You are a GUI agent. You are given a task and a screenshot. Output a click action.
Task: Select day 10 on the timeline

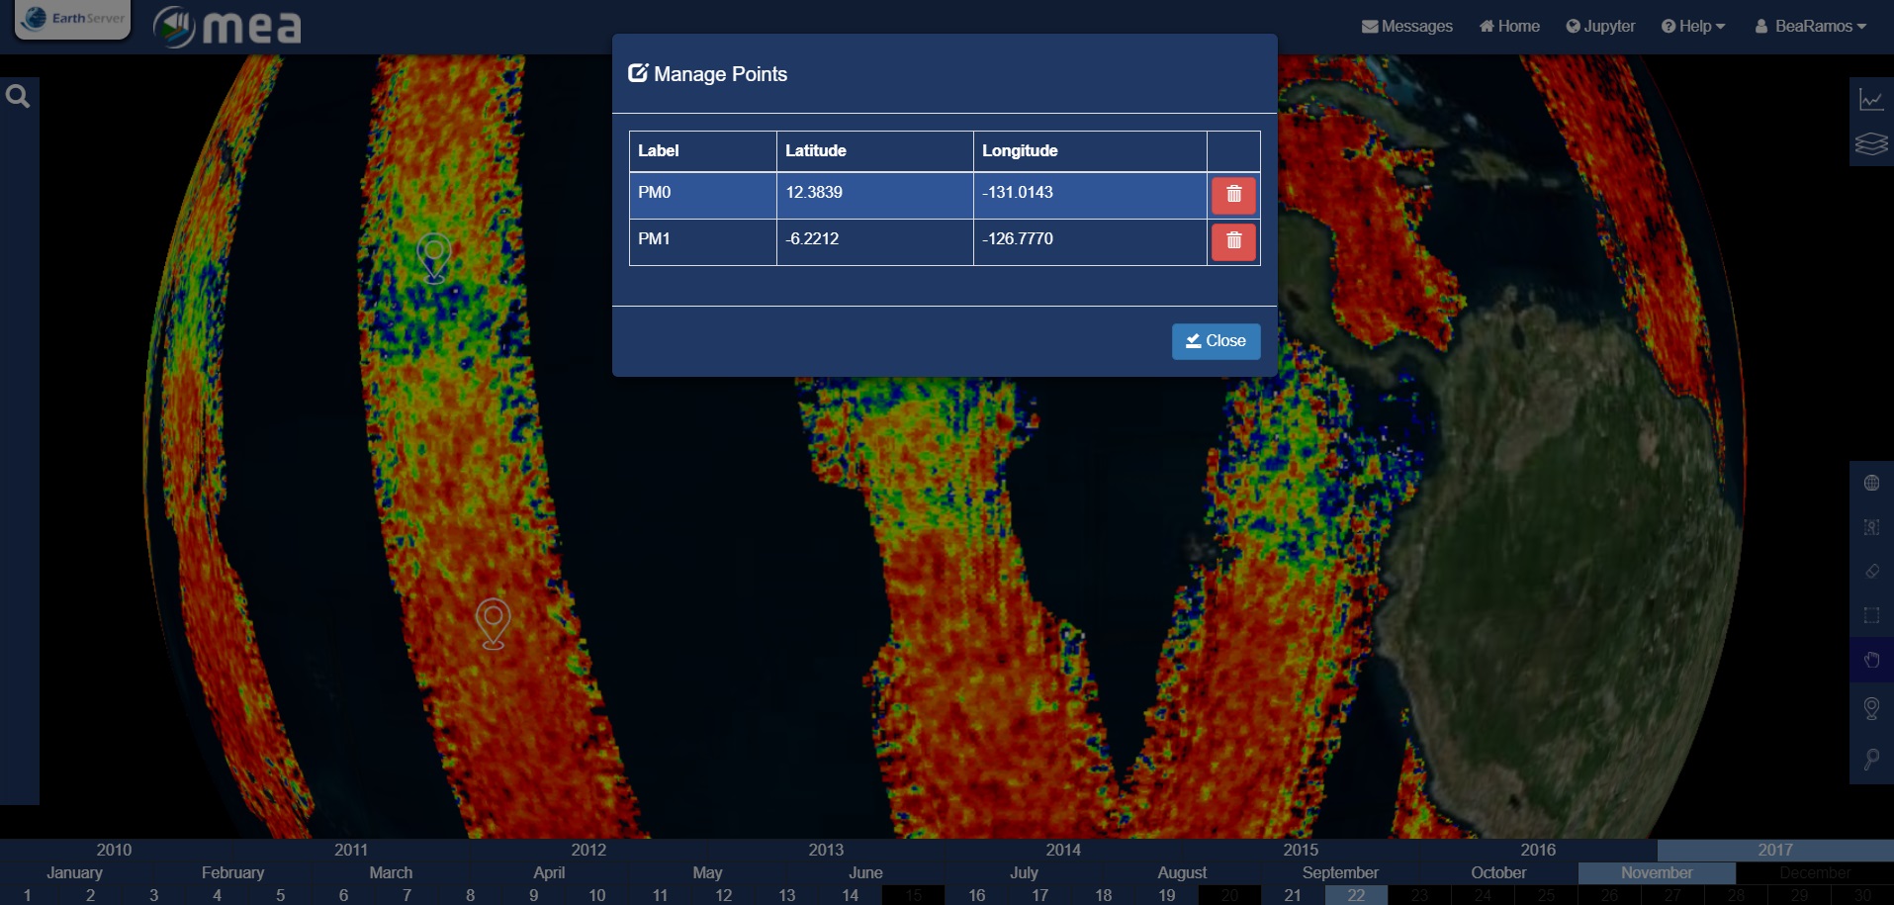[596, 895]
